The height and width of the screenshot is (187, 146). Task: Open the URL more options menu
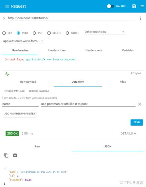pyautogui.click(x=140, y=18)
